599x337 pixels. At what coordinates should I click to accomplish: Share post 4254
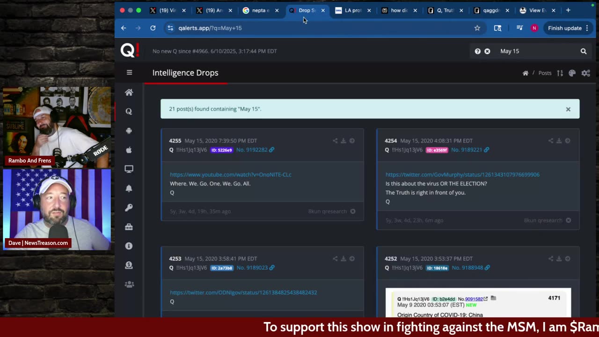tap(551, 140)
